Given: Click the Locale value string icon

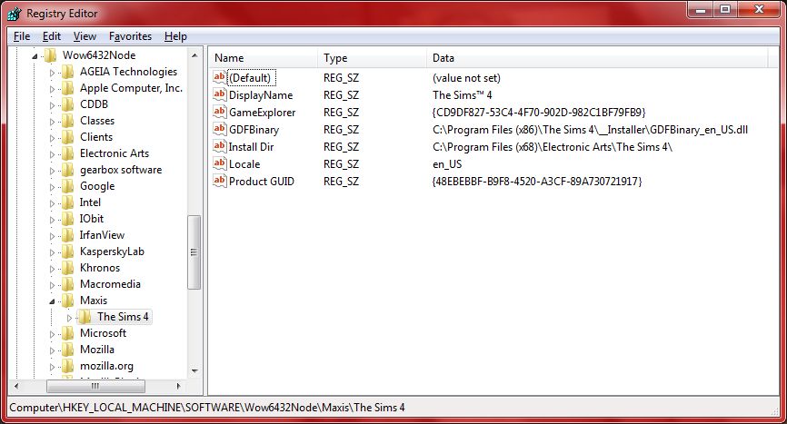Looking at the screenshot, I should click(219, 163).
